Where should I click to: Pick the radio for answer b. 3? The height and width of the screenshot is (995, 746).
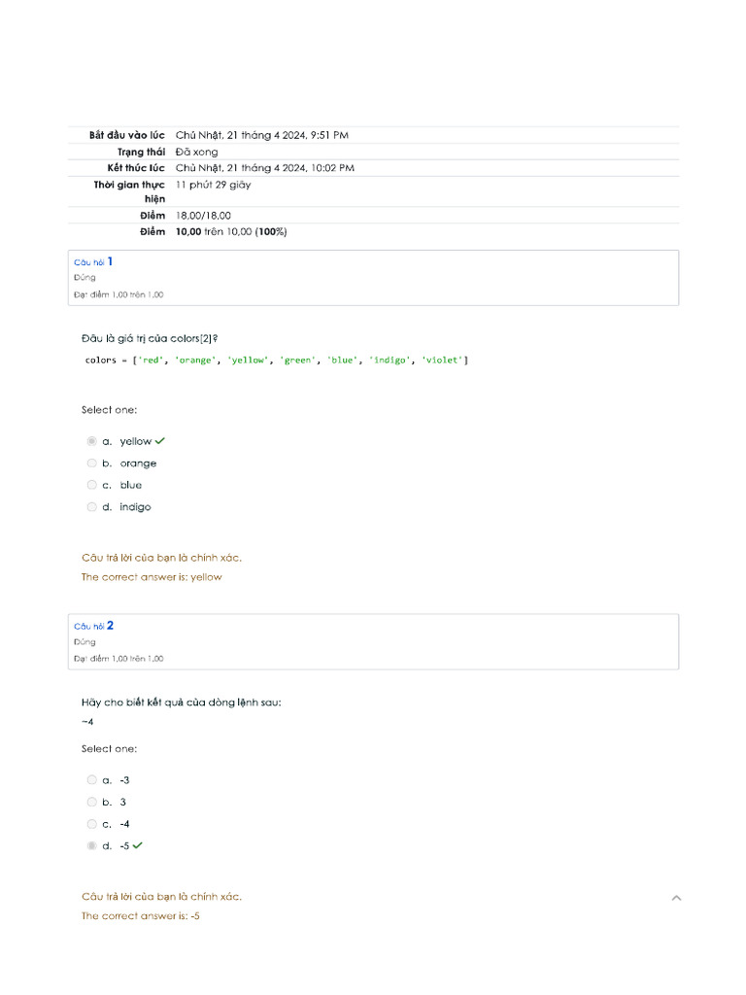click(x=92, y=802)
